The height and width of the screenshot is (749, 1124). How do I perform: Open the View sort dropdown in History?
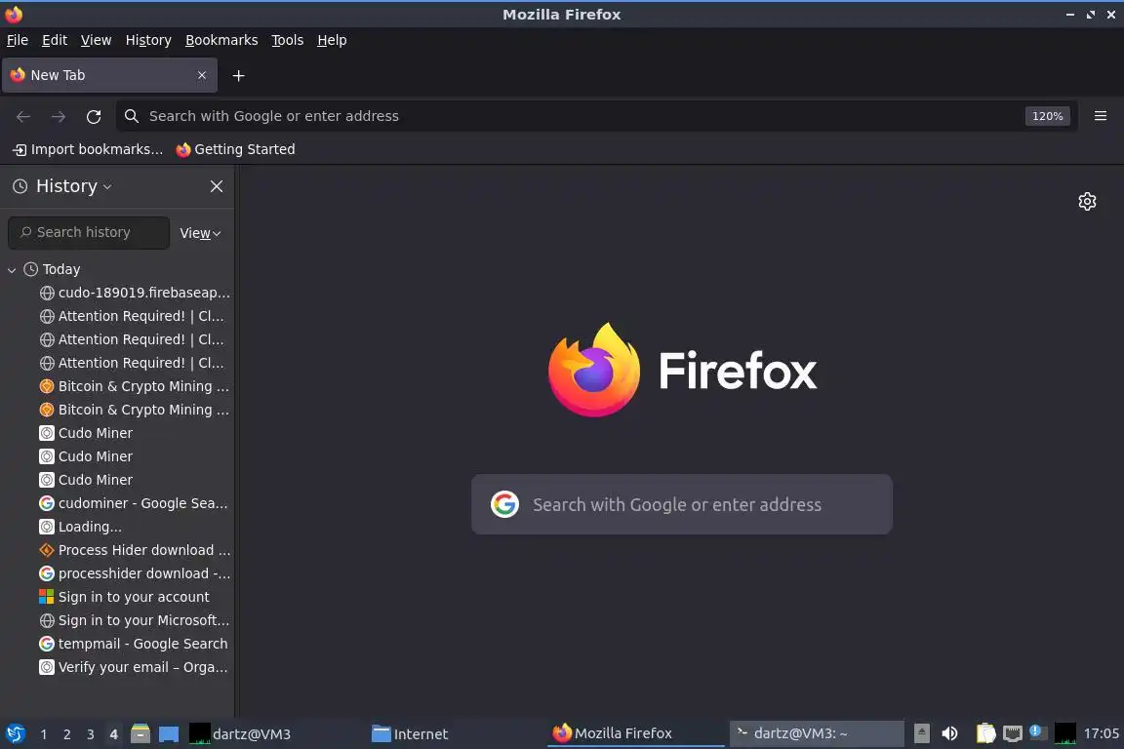click(x=200, y=233)
